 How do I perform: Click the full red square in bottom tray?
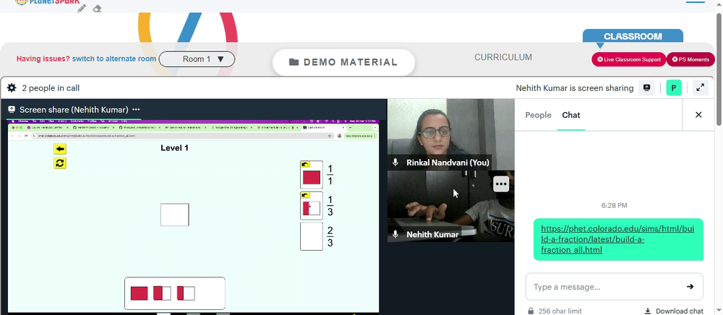pos(139,293)
